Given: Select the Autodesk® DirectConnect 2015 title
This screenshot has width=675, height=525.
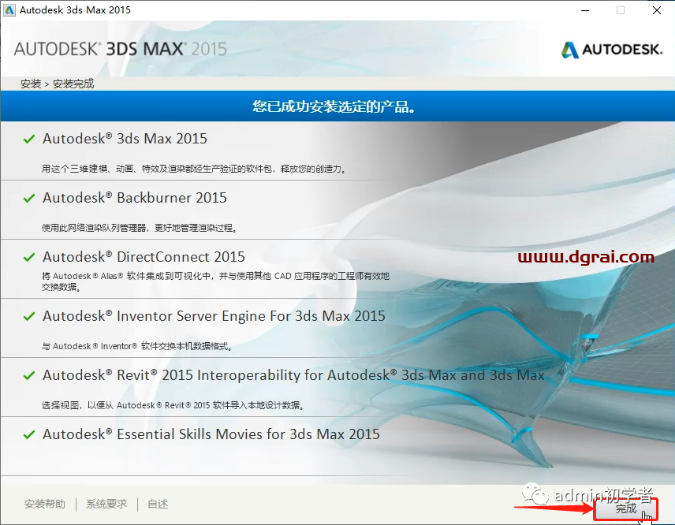Looking at the screenshot, I should pyautogui.click(x=144, y=257).
